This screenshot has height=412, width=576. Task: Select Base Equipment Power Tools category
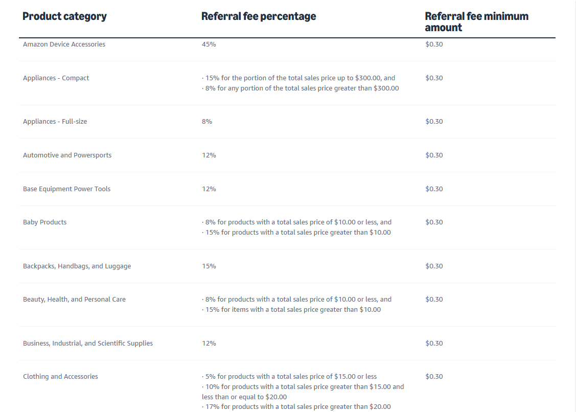pos(66,189)
